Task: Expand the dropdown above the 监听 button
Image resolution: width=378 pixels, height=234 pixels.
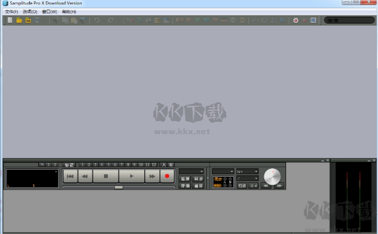Action: pos(192,171)
